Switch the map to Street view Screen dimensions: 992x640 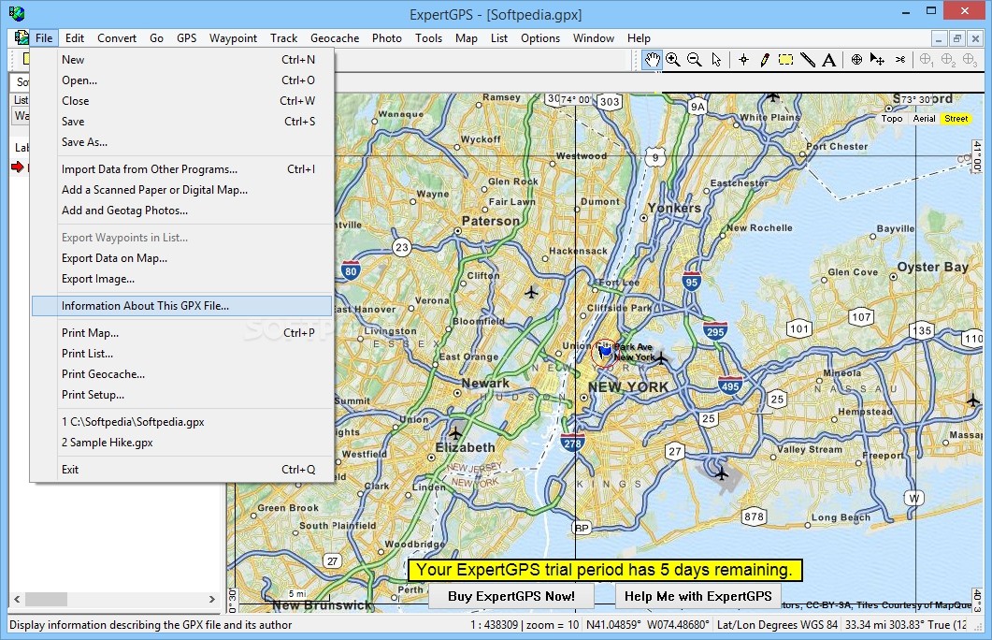pos(956,119)
